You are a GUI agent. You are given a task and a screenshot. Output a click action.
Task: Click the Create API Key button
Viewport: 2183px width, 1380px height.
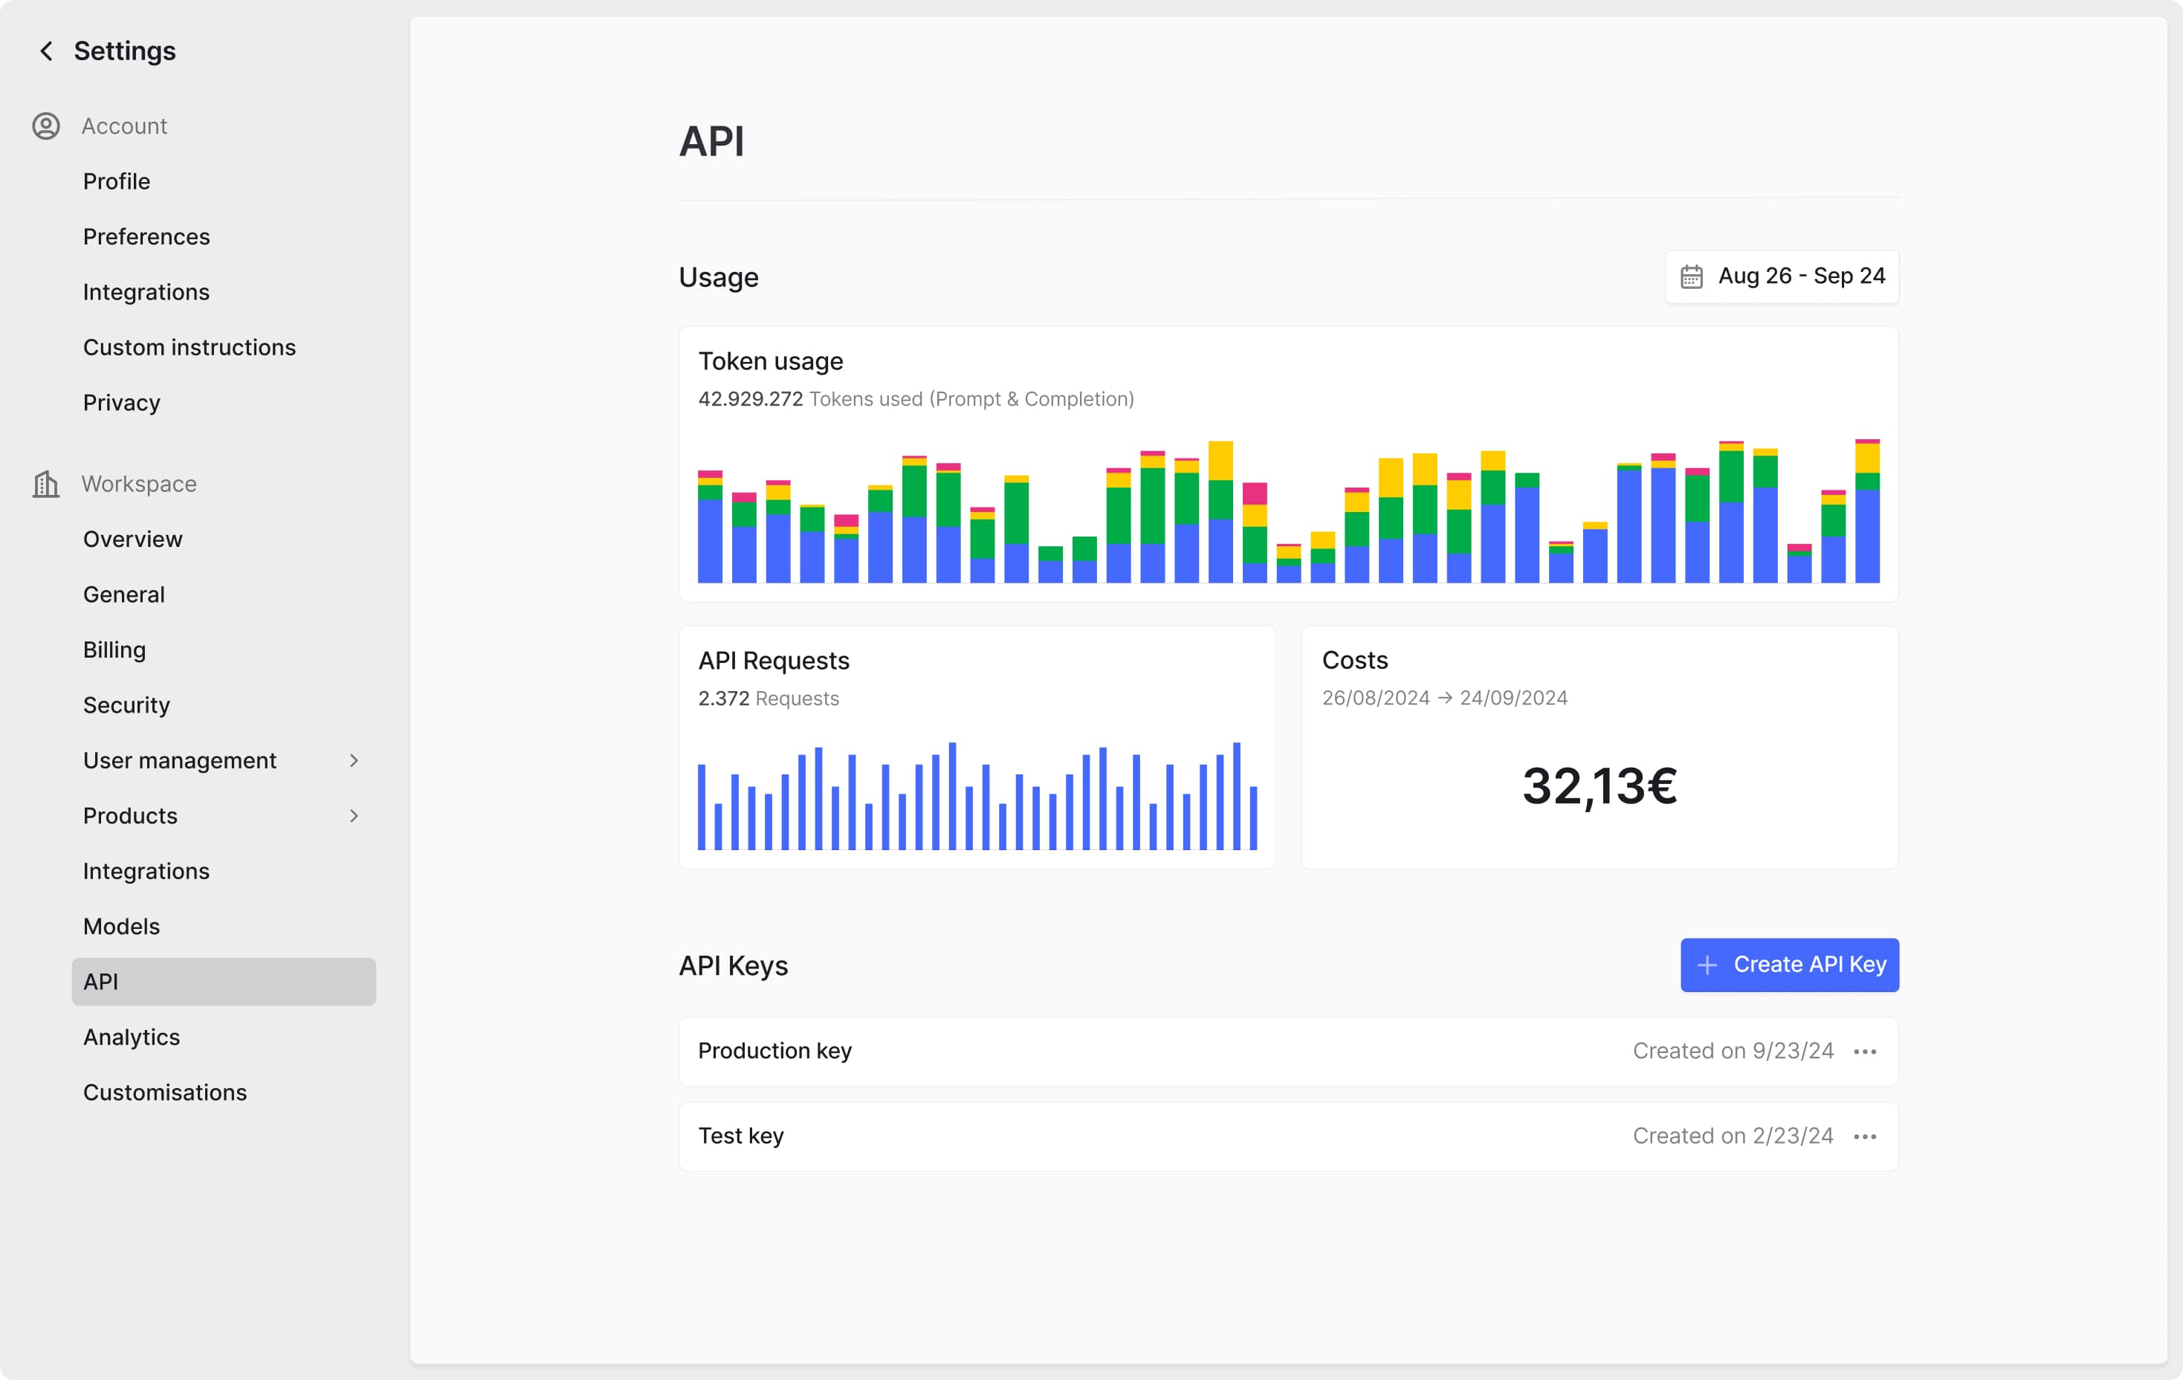coord(1788,965)
